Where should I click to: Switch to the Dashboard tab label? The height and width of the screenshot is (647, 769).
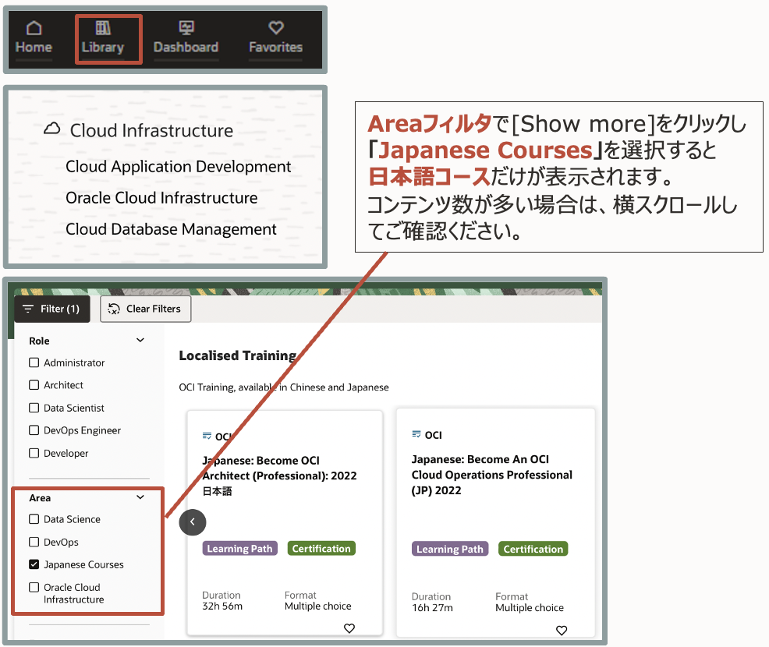tap(186, 47)
